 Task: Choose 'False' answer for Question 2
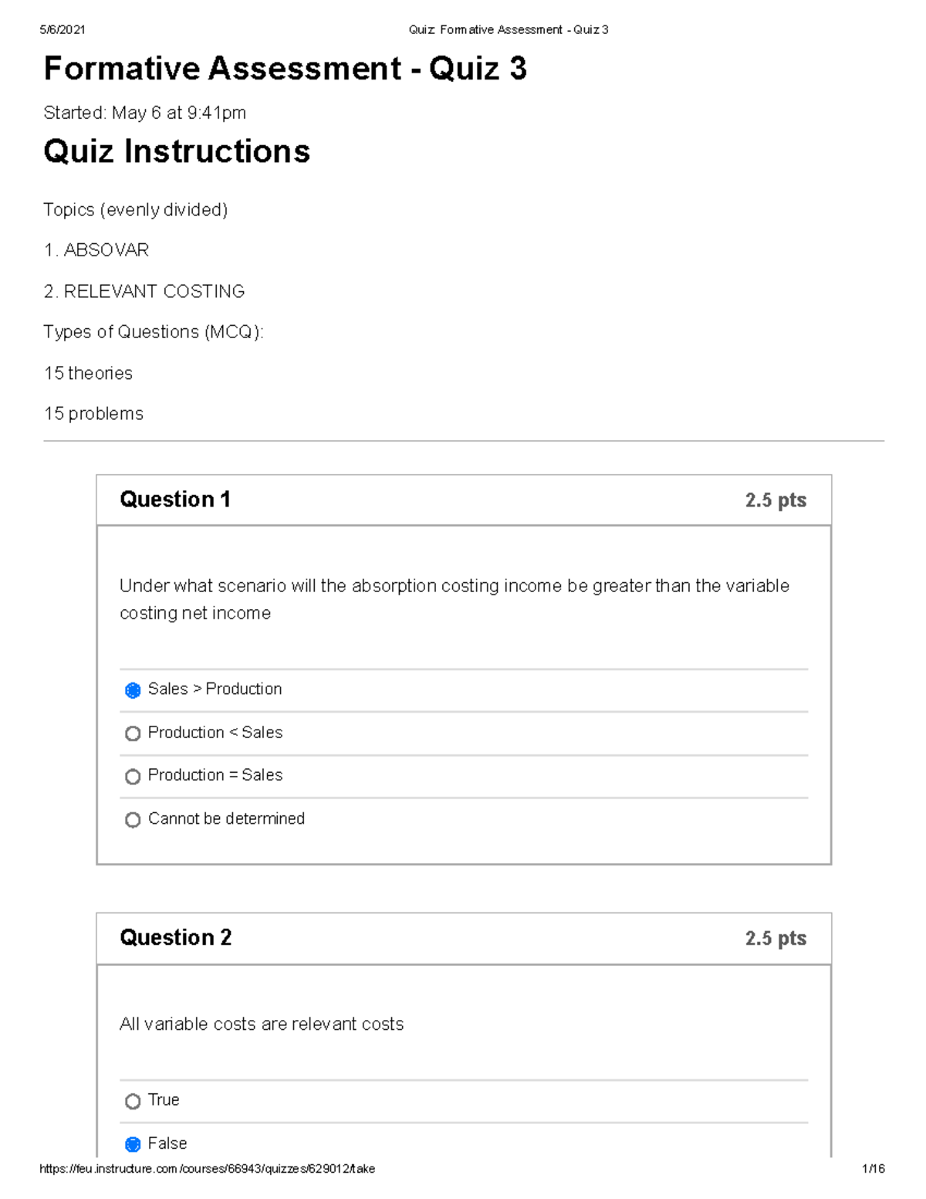pyautogui.click(x=133, y=1143)
